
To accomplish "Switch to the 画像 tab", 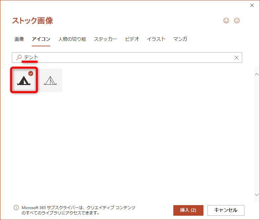I will 19,39.
